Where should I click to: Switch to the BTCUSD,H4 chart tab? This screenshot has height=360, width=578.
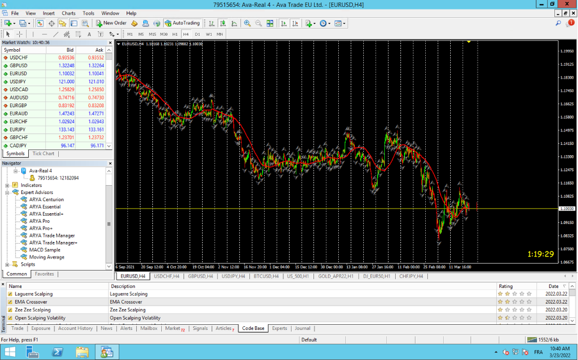[266, 276]
